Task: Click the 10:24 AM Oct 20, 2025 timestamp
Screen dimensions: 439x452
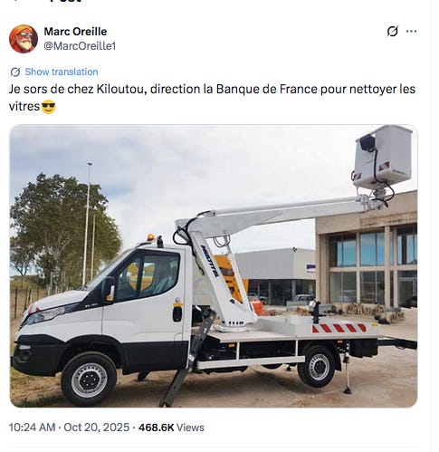Action: (69, 428)
